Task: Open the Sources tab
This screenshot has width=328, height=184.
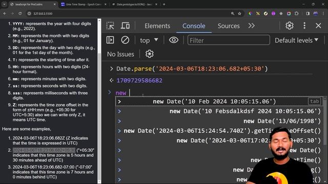Action: coord(229,26)
